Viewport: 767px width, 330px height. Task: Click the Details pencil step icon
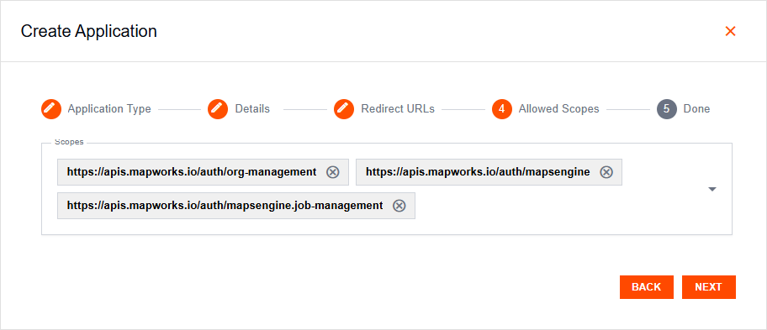pos(218,109)
